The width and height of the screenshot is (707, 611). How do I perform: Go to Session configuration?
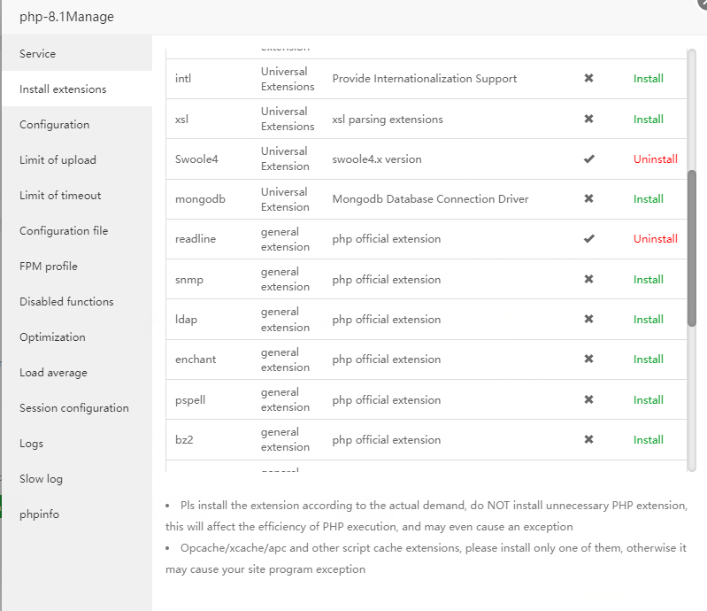pyautogui.click(x=74, y=408)
